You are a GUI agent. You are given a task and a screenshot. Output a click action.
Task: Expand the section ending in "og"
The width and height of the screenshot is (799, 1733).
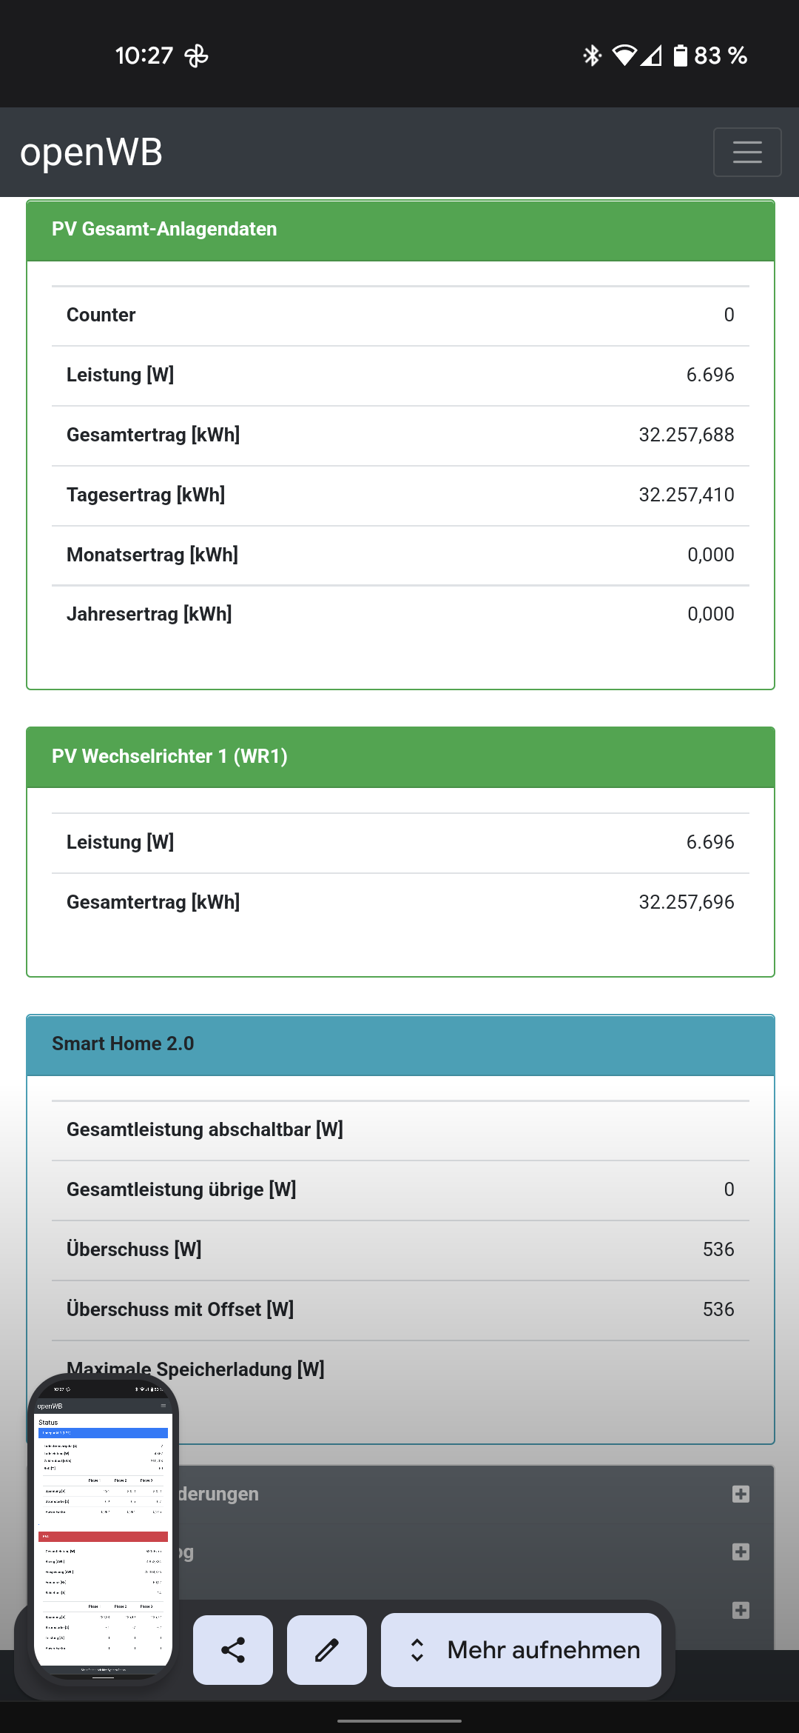click(x=741, y=1552)
